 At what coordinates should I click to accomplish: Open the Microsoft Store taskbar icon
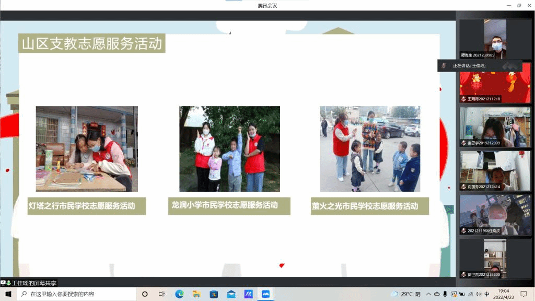tap(214, 294)
